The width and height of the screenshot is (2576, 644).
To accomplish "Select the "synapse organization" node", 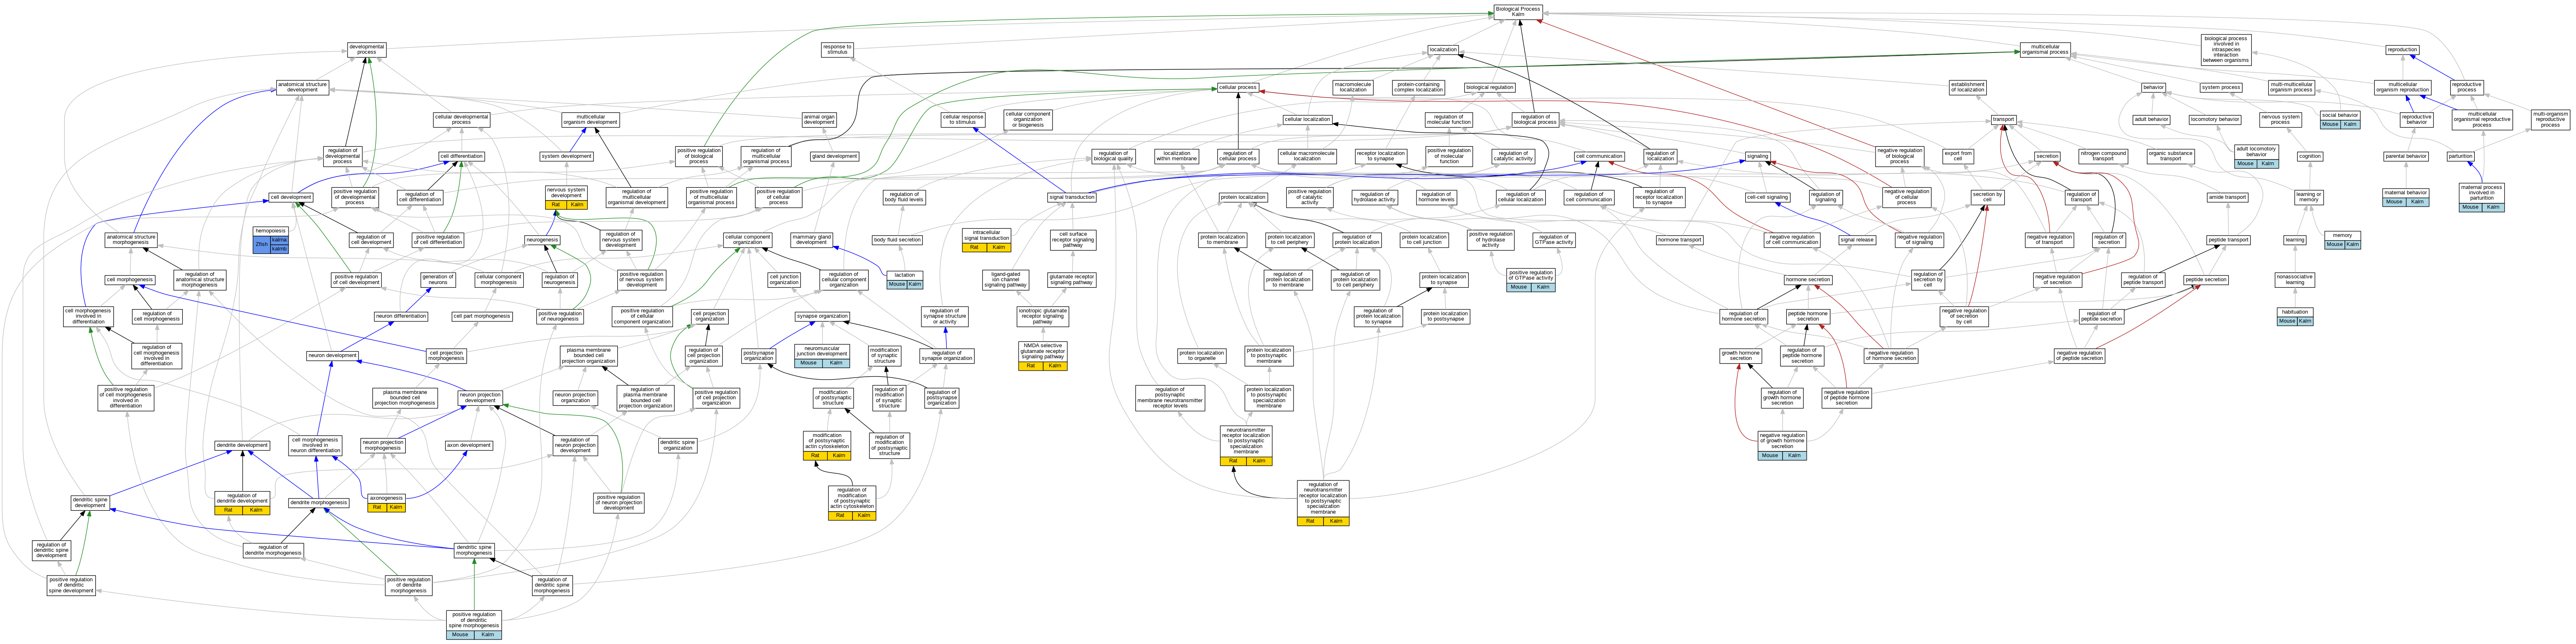I will tap(822, 316).
